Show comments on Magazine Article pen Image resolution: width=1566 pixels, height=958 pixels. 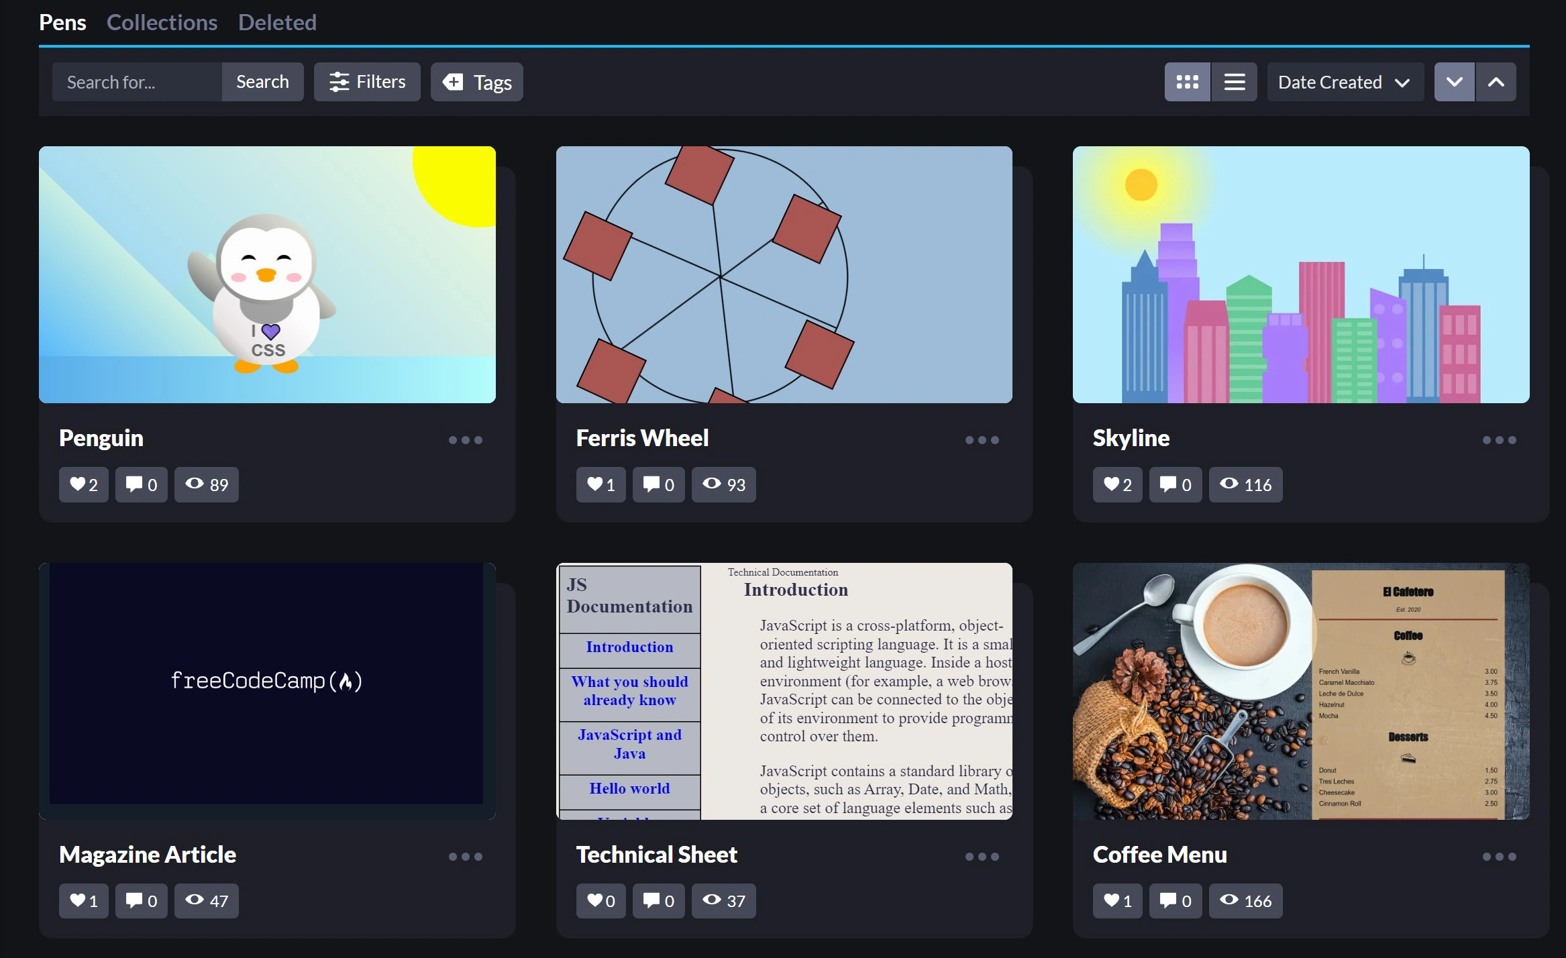[141, 900]
